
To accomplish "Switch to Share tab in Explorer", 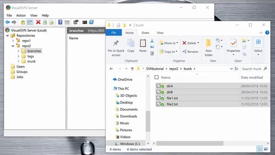I will click(145, 33).
